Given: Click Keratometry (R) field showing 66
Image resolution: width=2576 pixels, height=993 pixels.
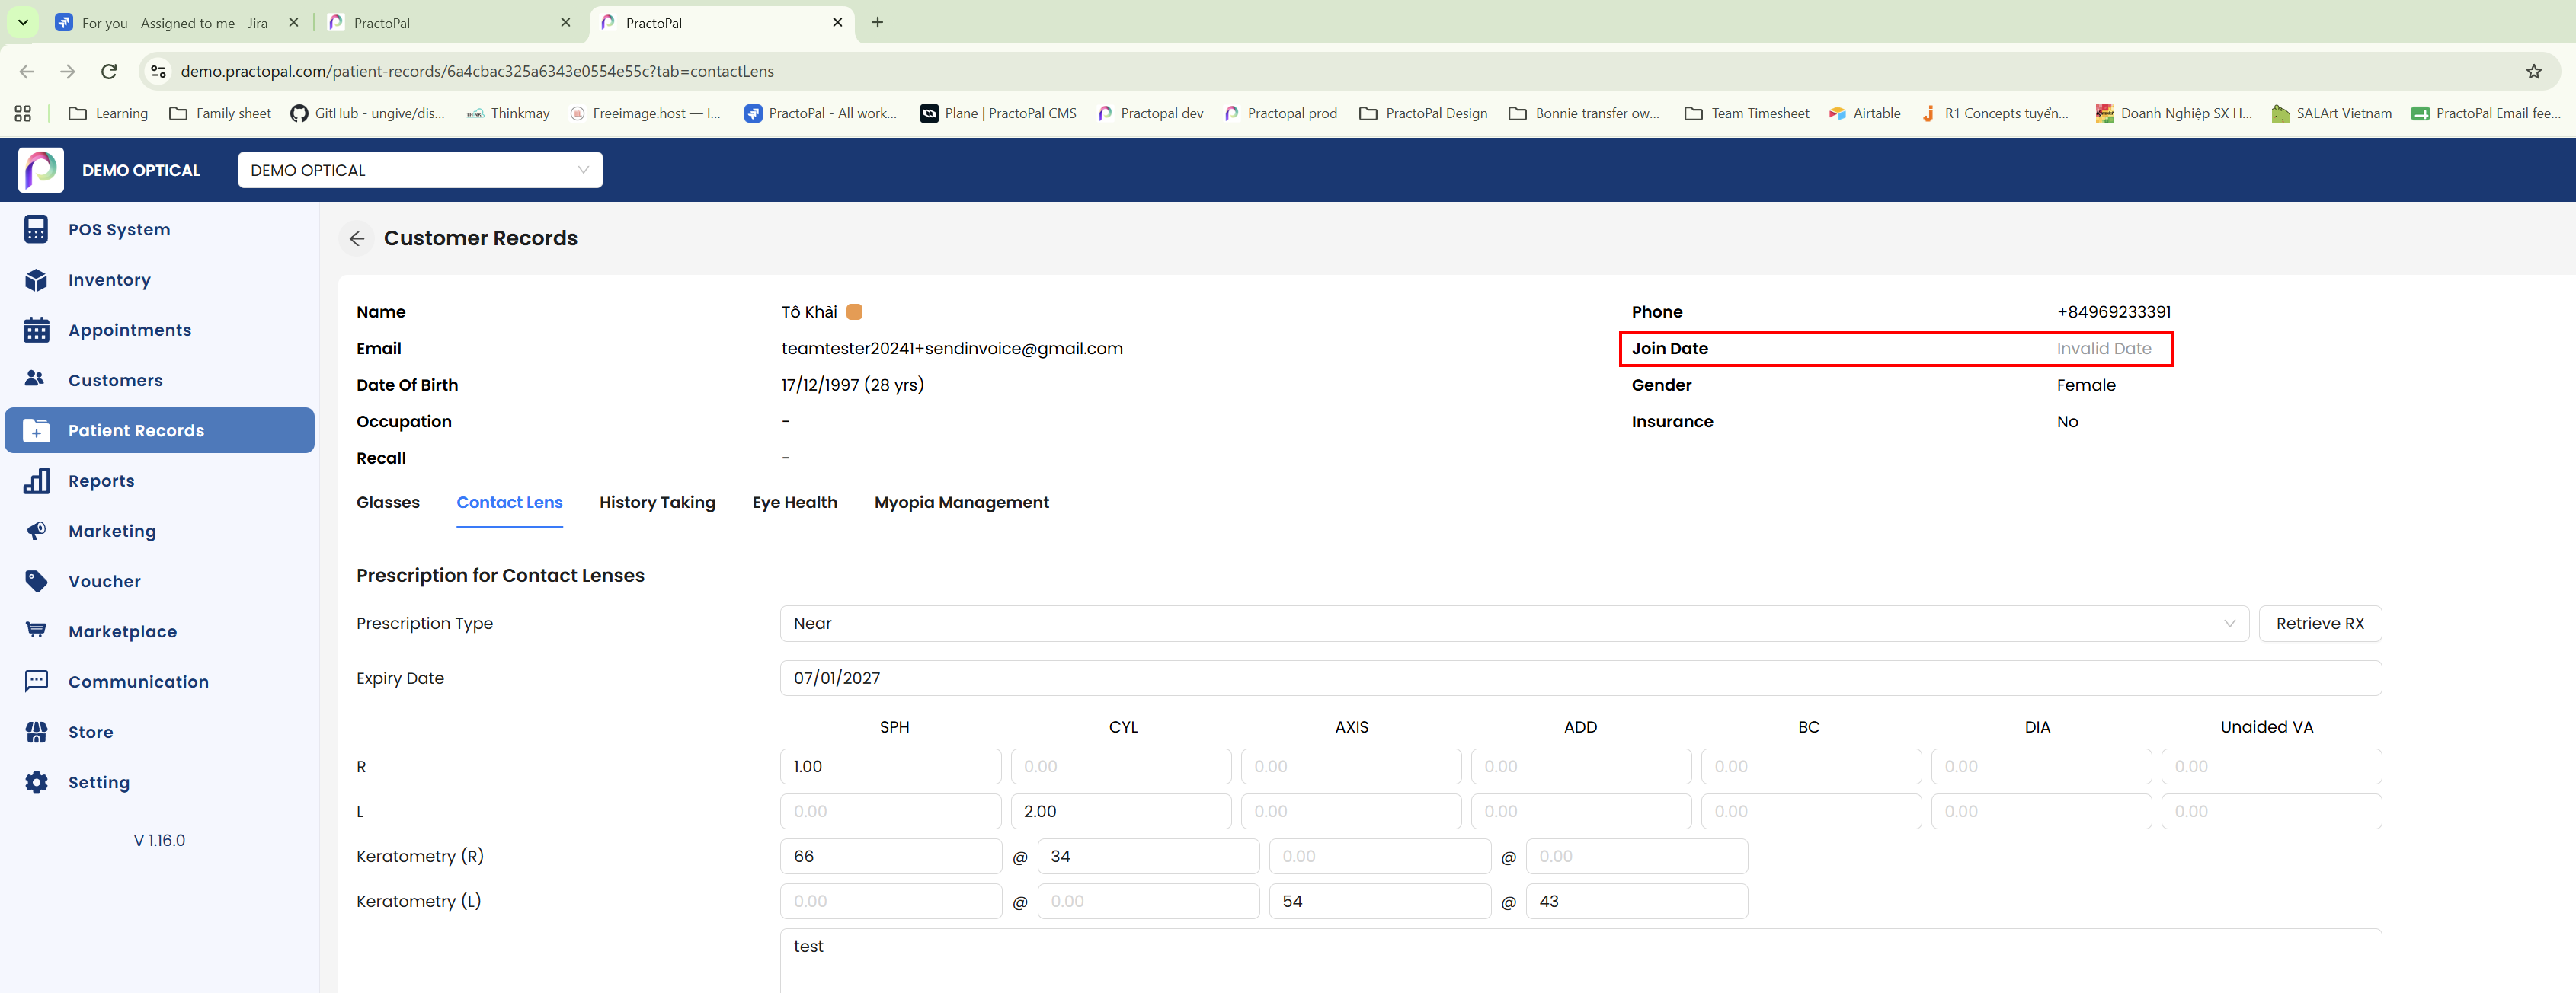Looking at the screenshot, I should point(890,856).
